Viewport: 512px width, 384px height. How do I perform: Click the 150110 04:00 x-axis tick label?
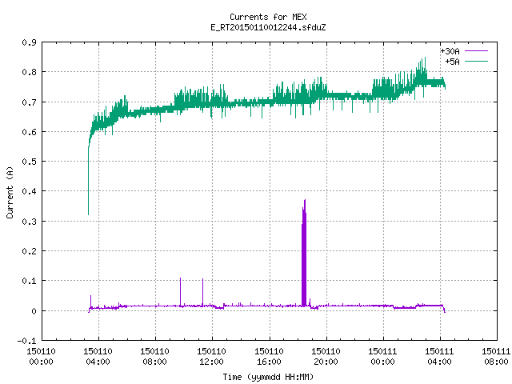98,357
